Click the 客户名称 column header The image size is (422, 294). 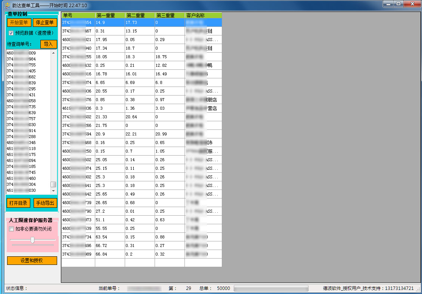tap(203, 15)
